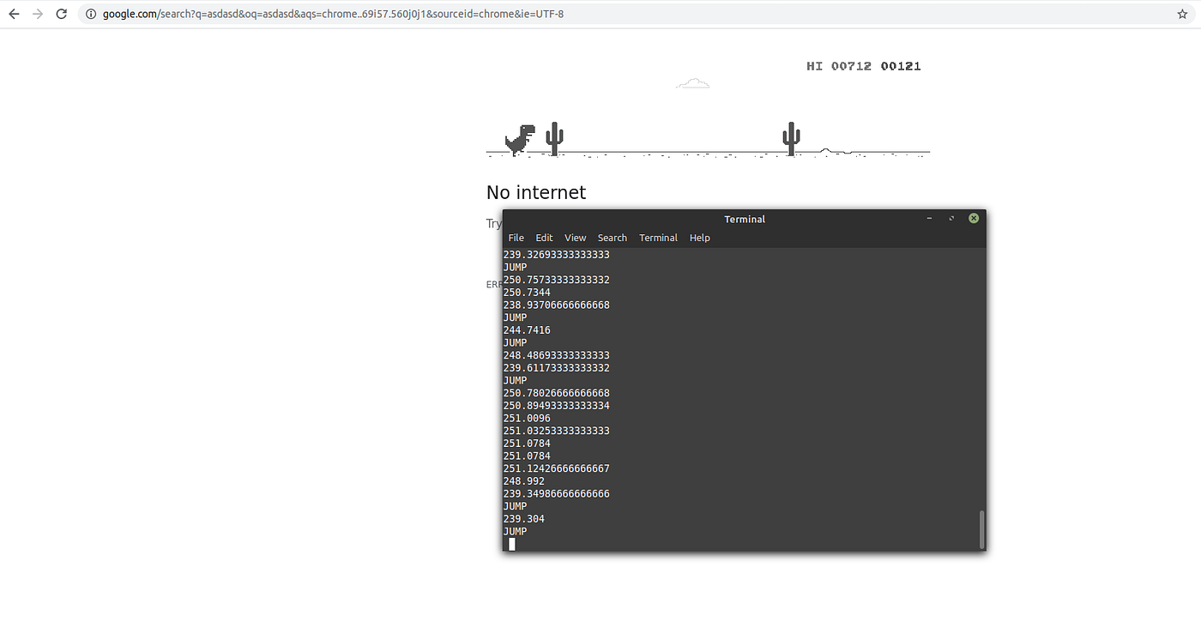
Task: Select the output line 244.7416
Action: pos(527,330)
